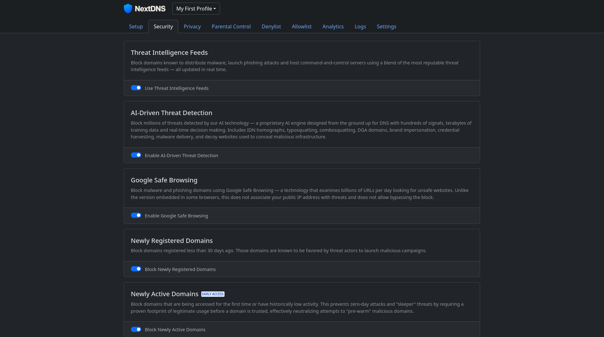Switch to the Allowlist tab
604x337 pixels.
[302, 26]
